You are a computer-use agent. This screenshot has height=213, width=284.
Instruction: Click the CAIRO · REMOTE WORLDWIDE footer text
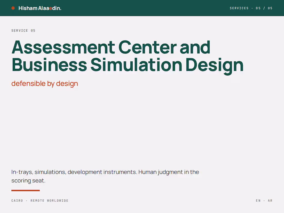(40, 201)
